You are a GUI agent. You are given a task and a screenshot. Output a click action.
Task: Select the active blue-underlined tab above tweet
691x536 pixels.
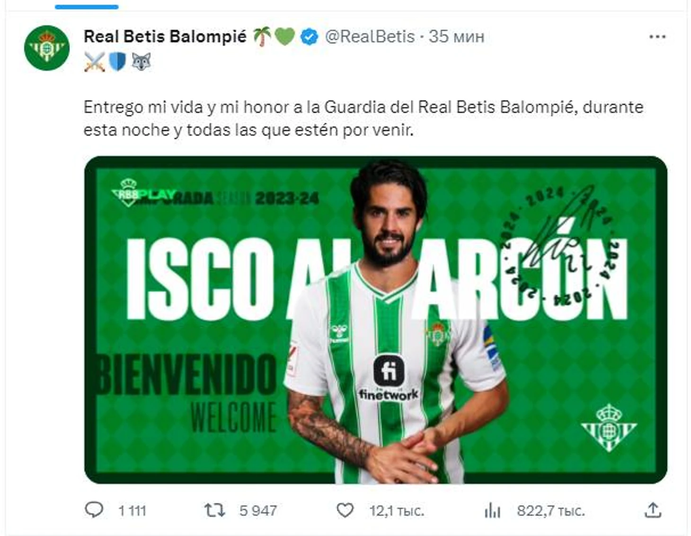pos(87,7)
